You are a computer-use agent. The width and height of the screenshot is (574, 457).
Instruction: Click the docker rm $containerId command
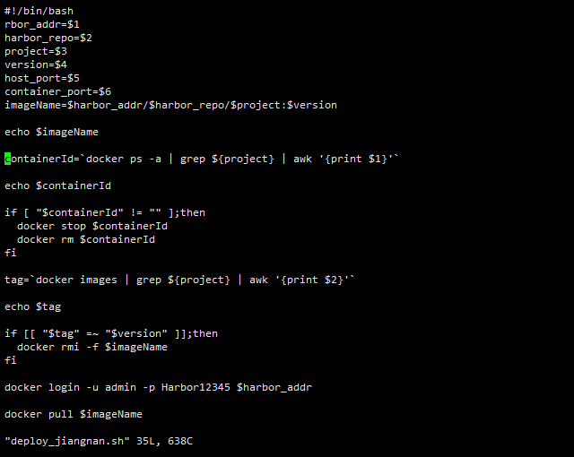tap(86, 240)
